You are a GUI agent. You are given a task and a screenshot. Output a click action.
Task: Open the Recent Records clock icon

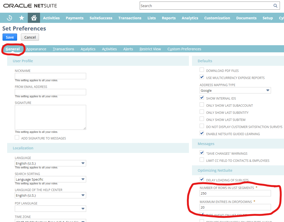pyautogui.click(x=9, y=18)
